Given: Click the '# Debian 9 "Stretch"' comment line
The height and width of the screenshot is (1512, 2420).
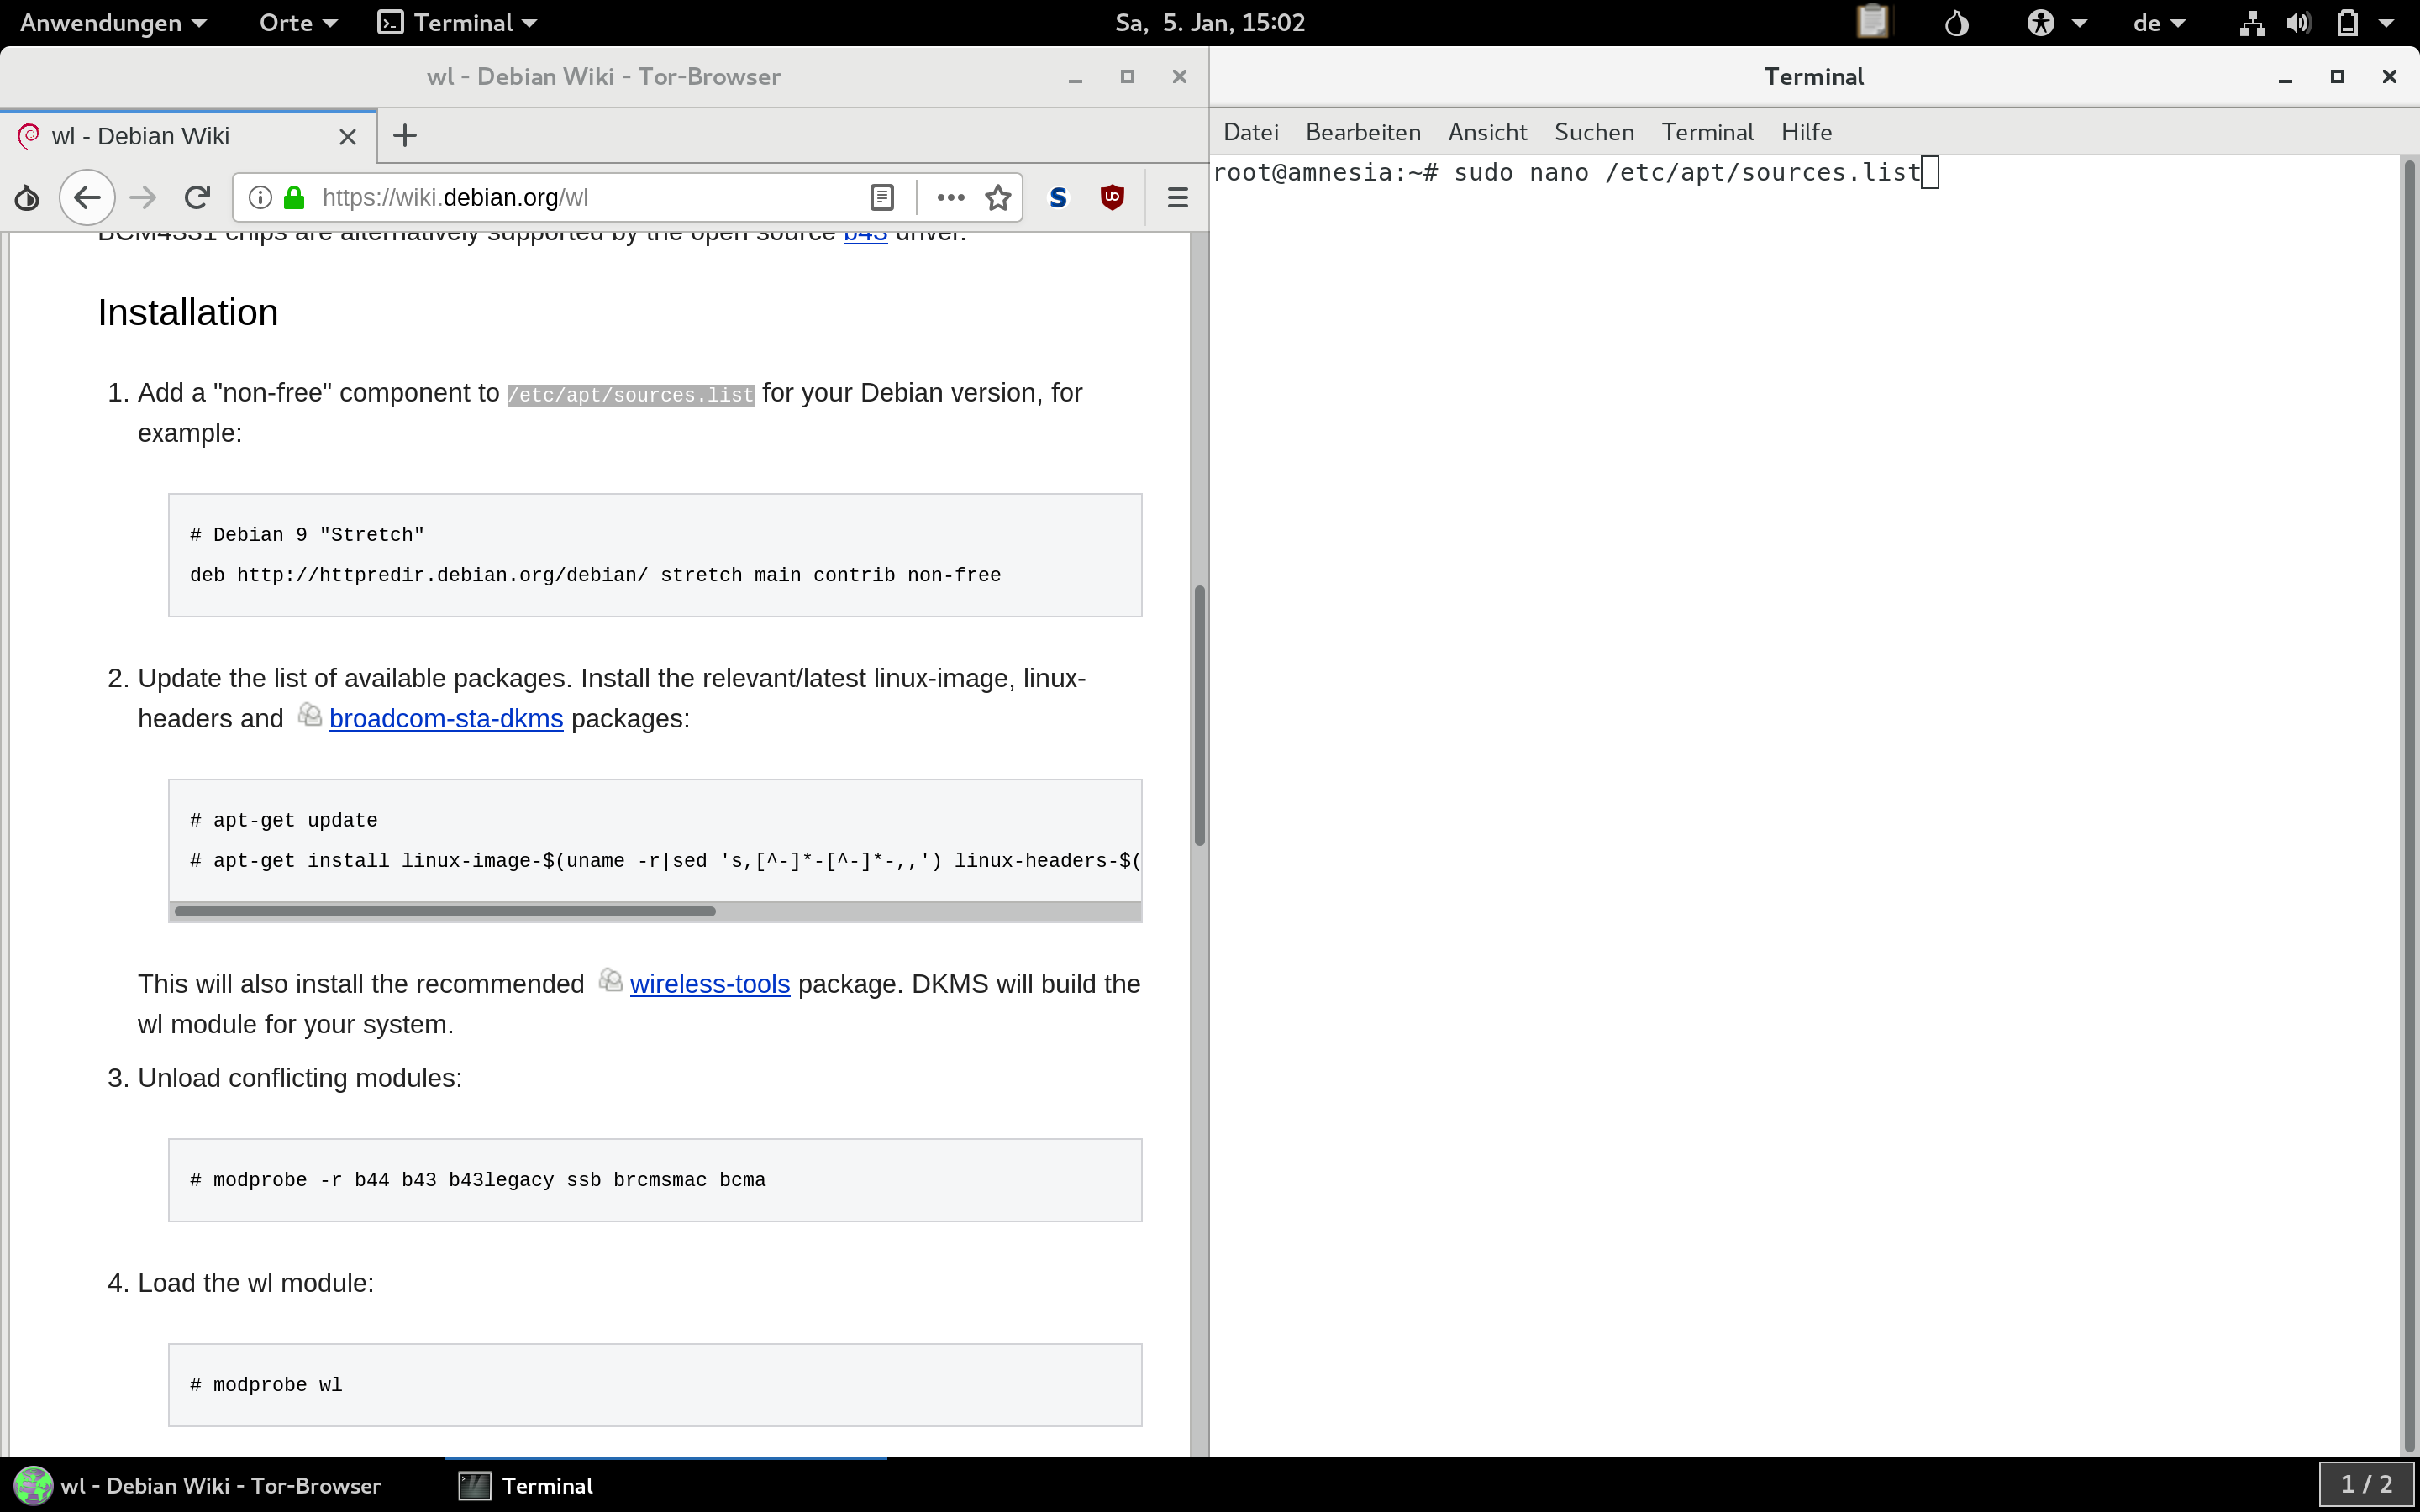Looking at the screenshot, I should tap(307, 535).
